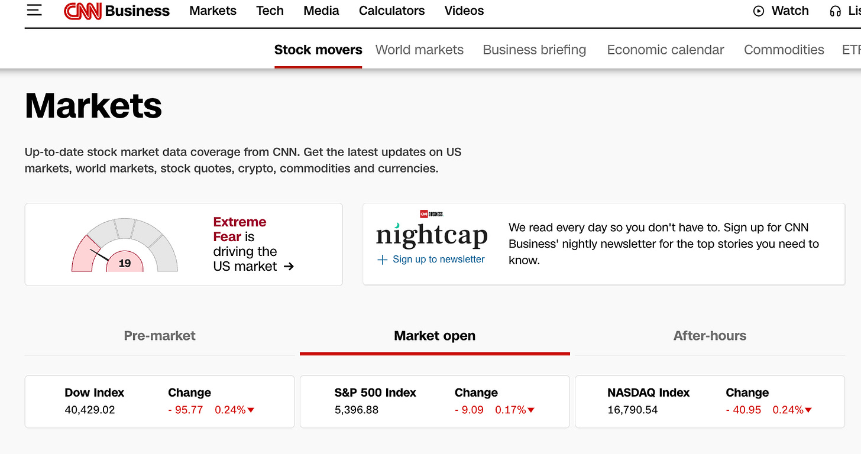This screenshot has height=454, width=861.
Task: Open the Tech section
Action: 270,11
